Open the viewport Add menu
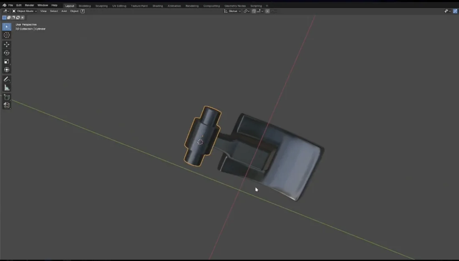Image resolution: width=459 pixels, height=261 pixels. pyautogui.click(x=64, y=11)
